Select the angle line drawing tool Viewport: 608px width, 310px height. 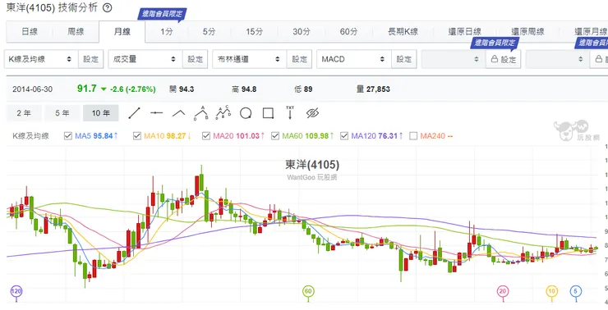coord(179,113)
